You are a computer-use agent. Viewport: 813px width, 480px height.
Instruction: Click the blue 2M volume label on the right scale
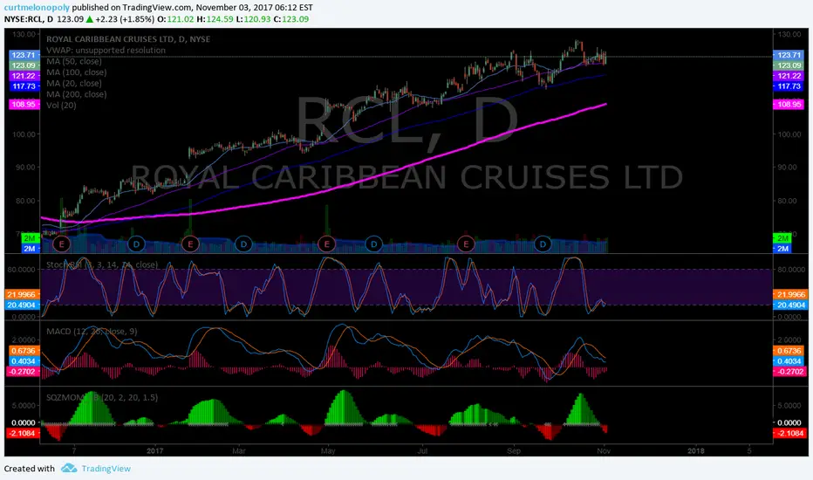pyautogui.click(x=782, y=249)
